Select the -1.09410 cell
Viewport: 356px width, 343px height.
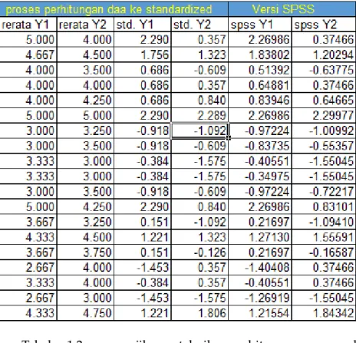324,222
